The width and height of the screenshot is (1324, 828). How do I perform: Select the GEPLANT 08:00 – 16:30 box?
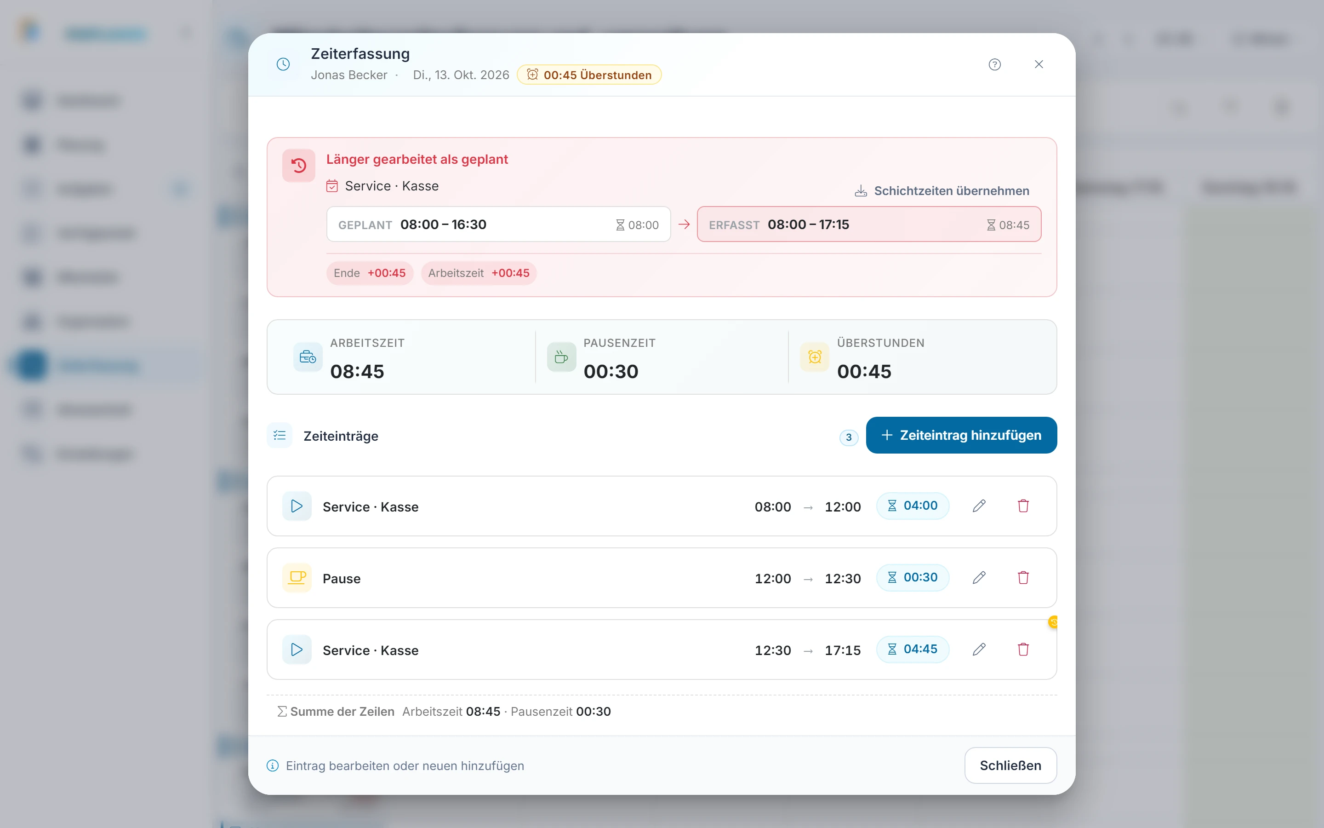[498, 224]
